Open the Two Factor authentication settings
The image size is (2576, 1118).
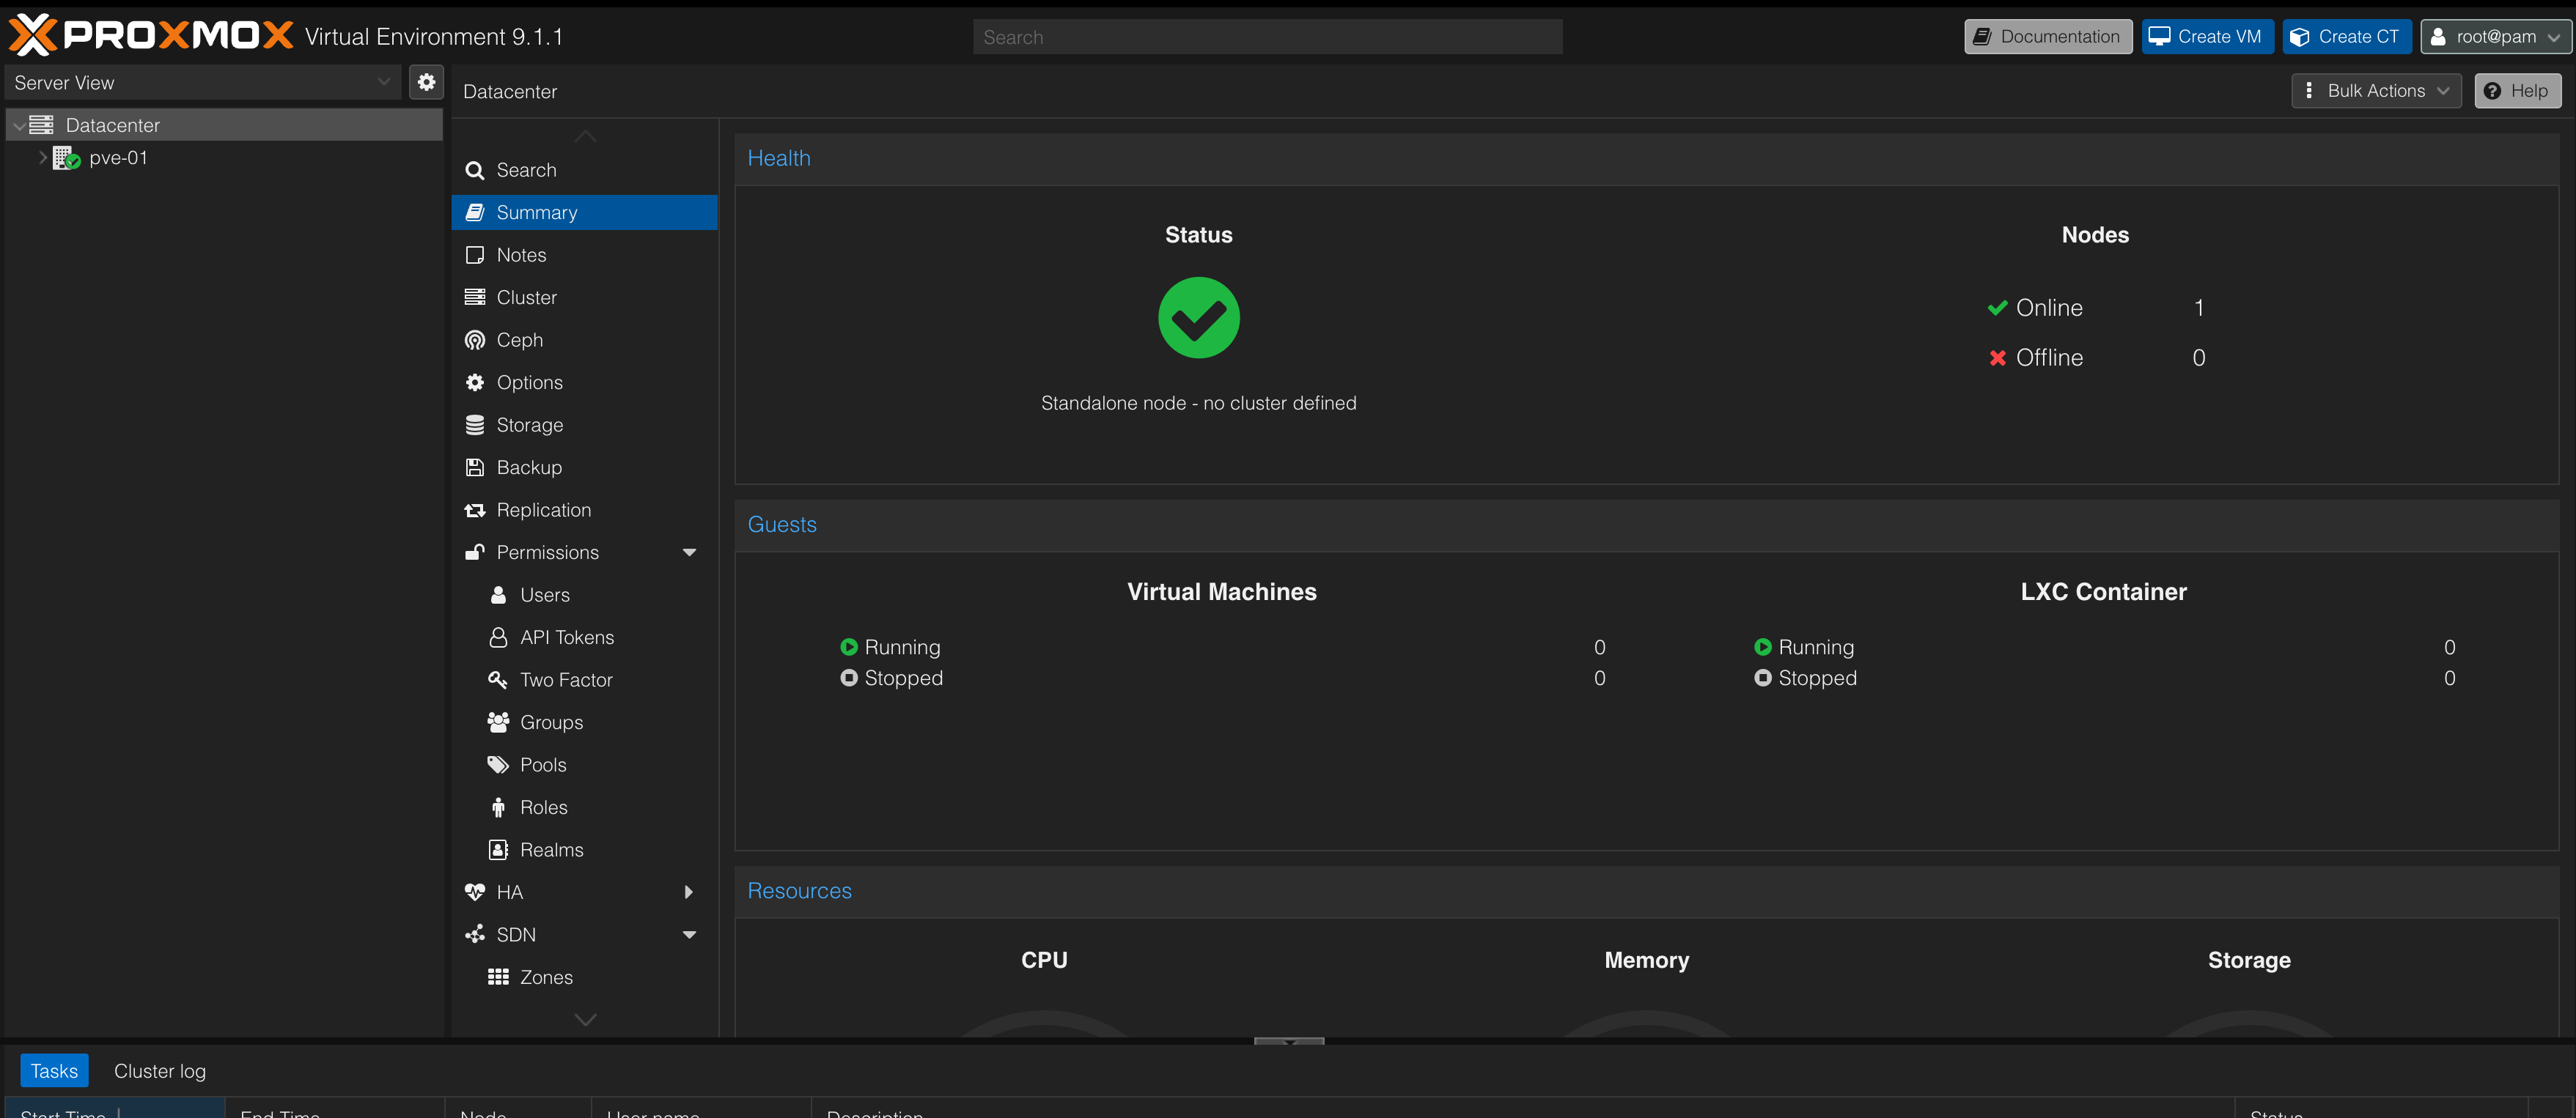565,679
